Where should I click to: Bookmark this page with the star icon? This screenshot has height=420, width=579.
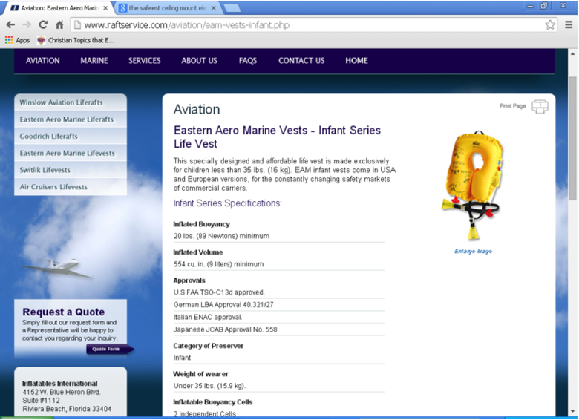point(550,24)
